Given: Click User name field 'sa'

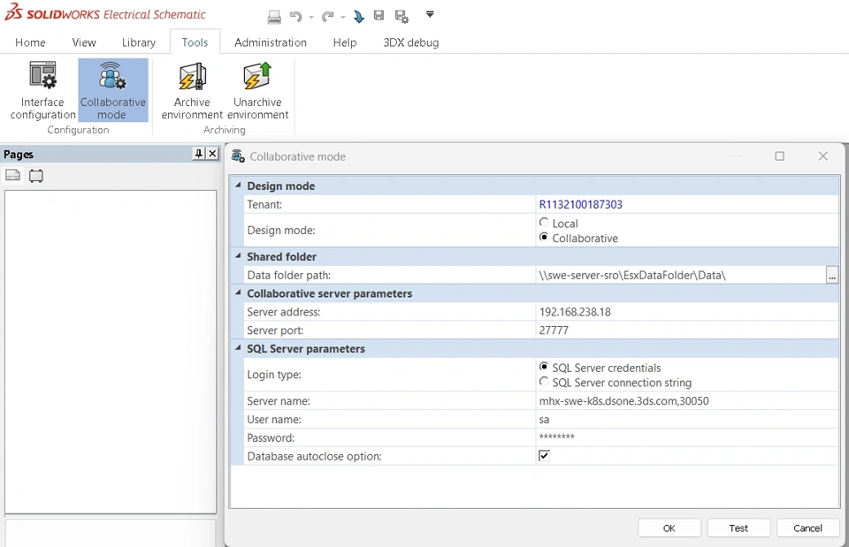Looking at the screenshot, I should 688,420.
